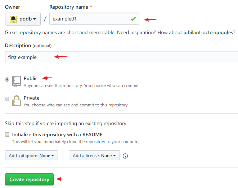This screenshot has height=188, width=238.
Task: Click the Create repository button
Action: click(x=29, y=179)
